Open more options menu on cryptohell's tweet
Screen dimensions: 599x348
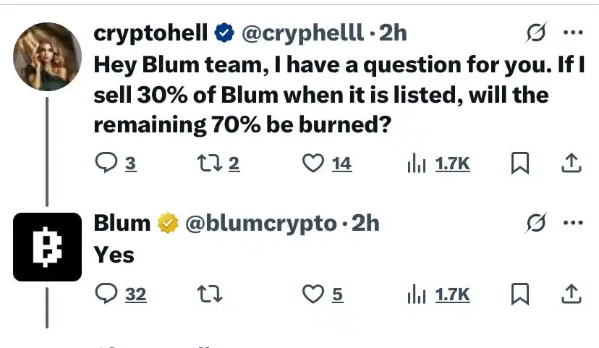pos(573,33)
